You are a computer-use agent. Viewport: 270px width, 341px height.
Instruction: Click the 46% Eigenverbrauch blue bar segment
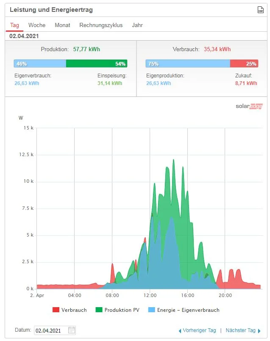click(x=40, y=63)
